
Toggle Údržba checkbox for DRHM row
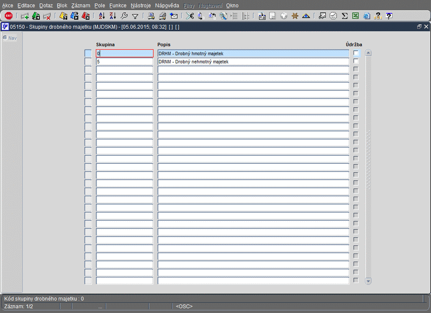[356, 53]
